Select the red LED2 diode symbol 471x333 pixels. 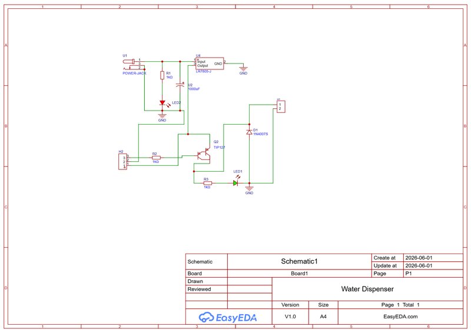(162, 103)
